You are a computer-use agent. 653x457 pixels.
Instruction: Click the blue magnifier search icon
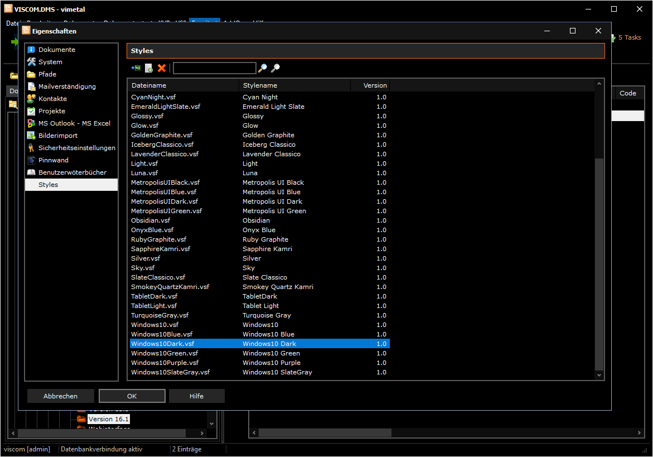263,68
